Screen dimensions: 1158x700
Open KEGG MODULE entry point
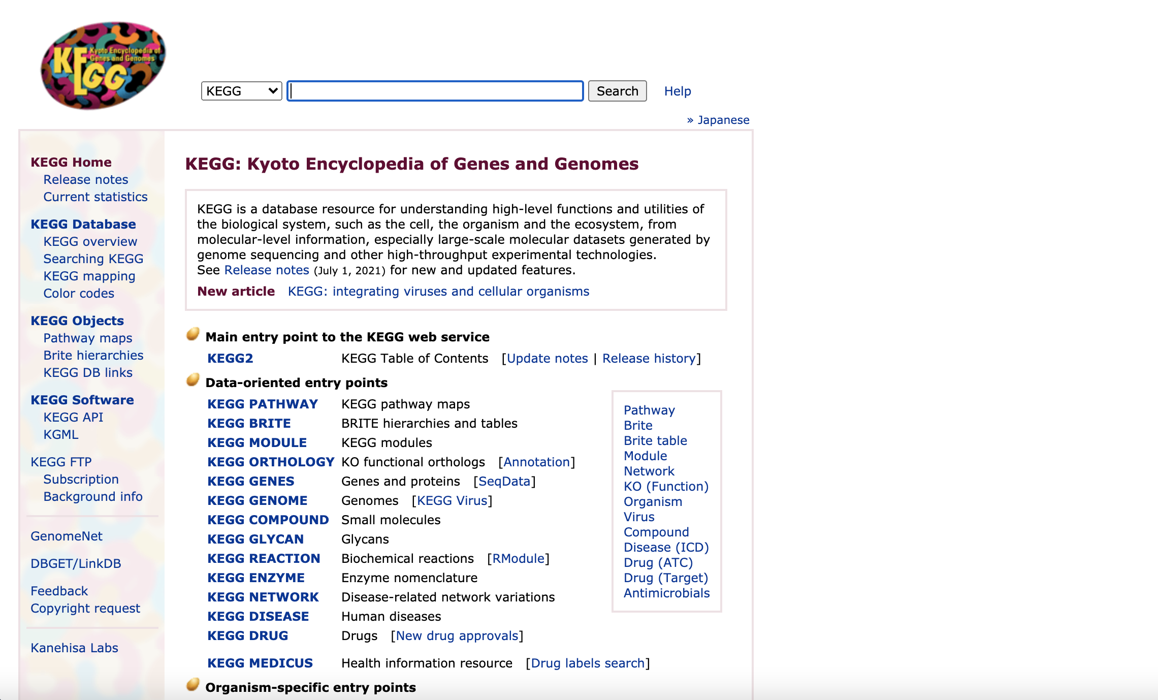pyautogui.click(x=257, y=442)
